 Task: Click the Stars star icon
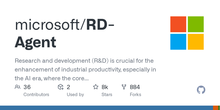point(96,87)
